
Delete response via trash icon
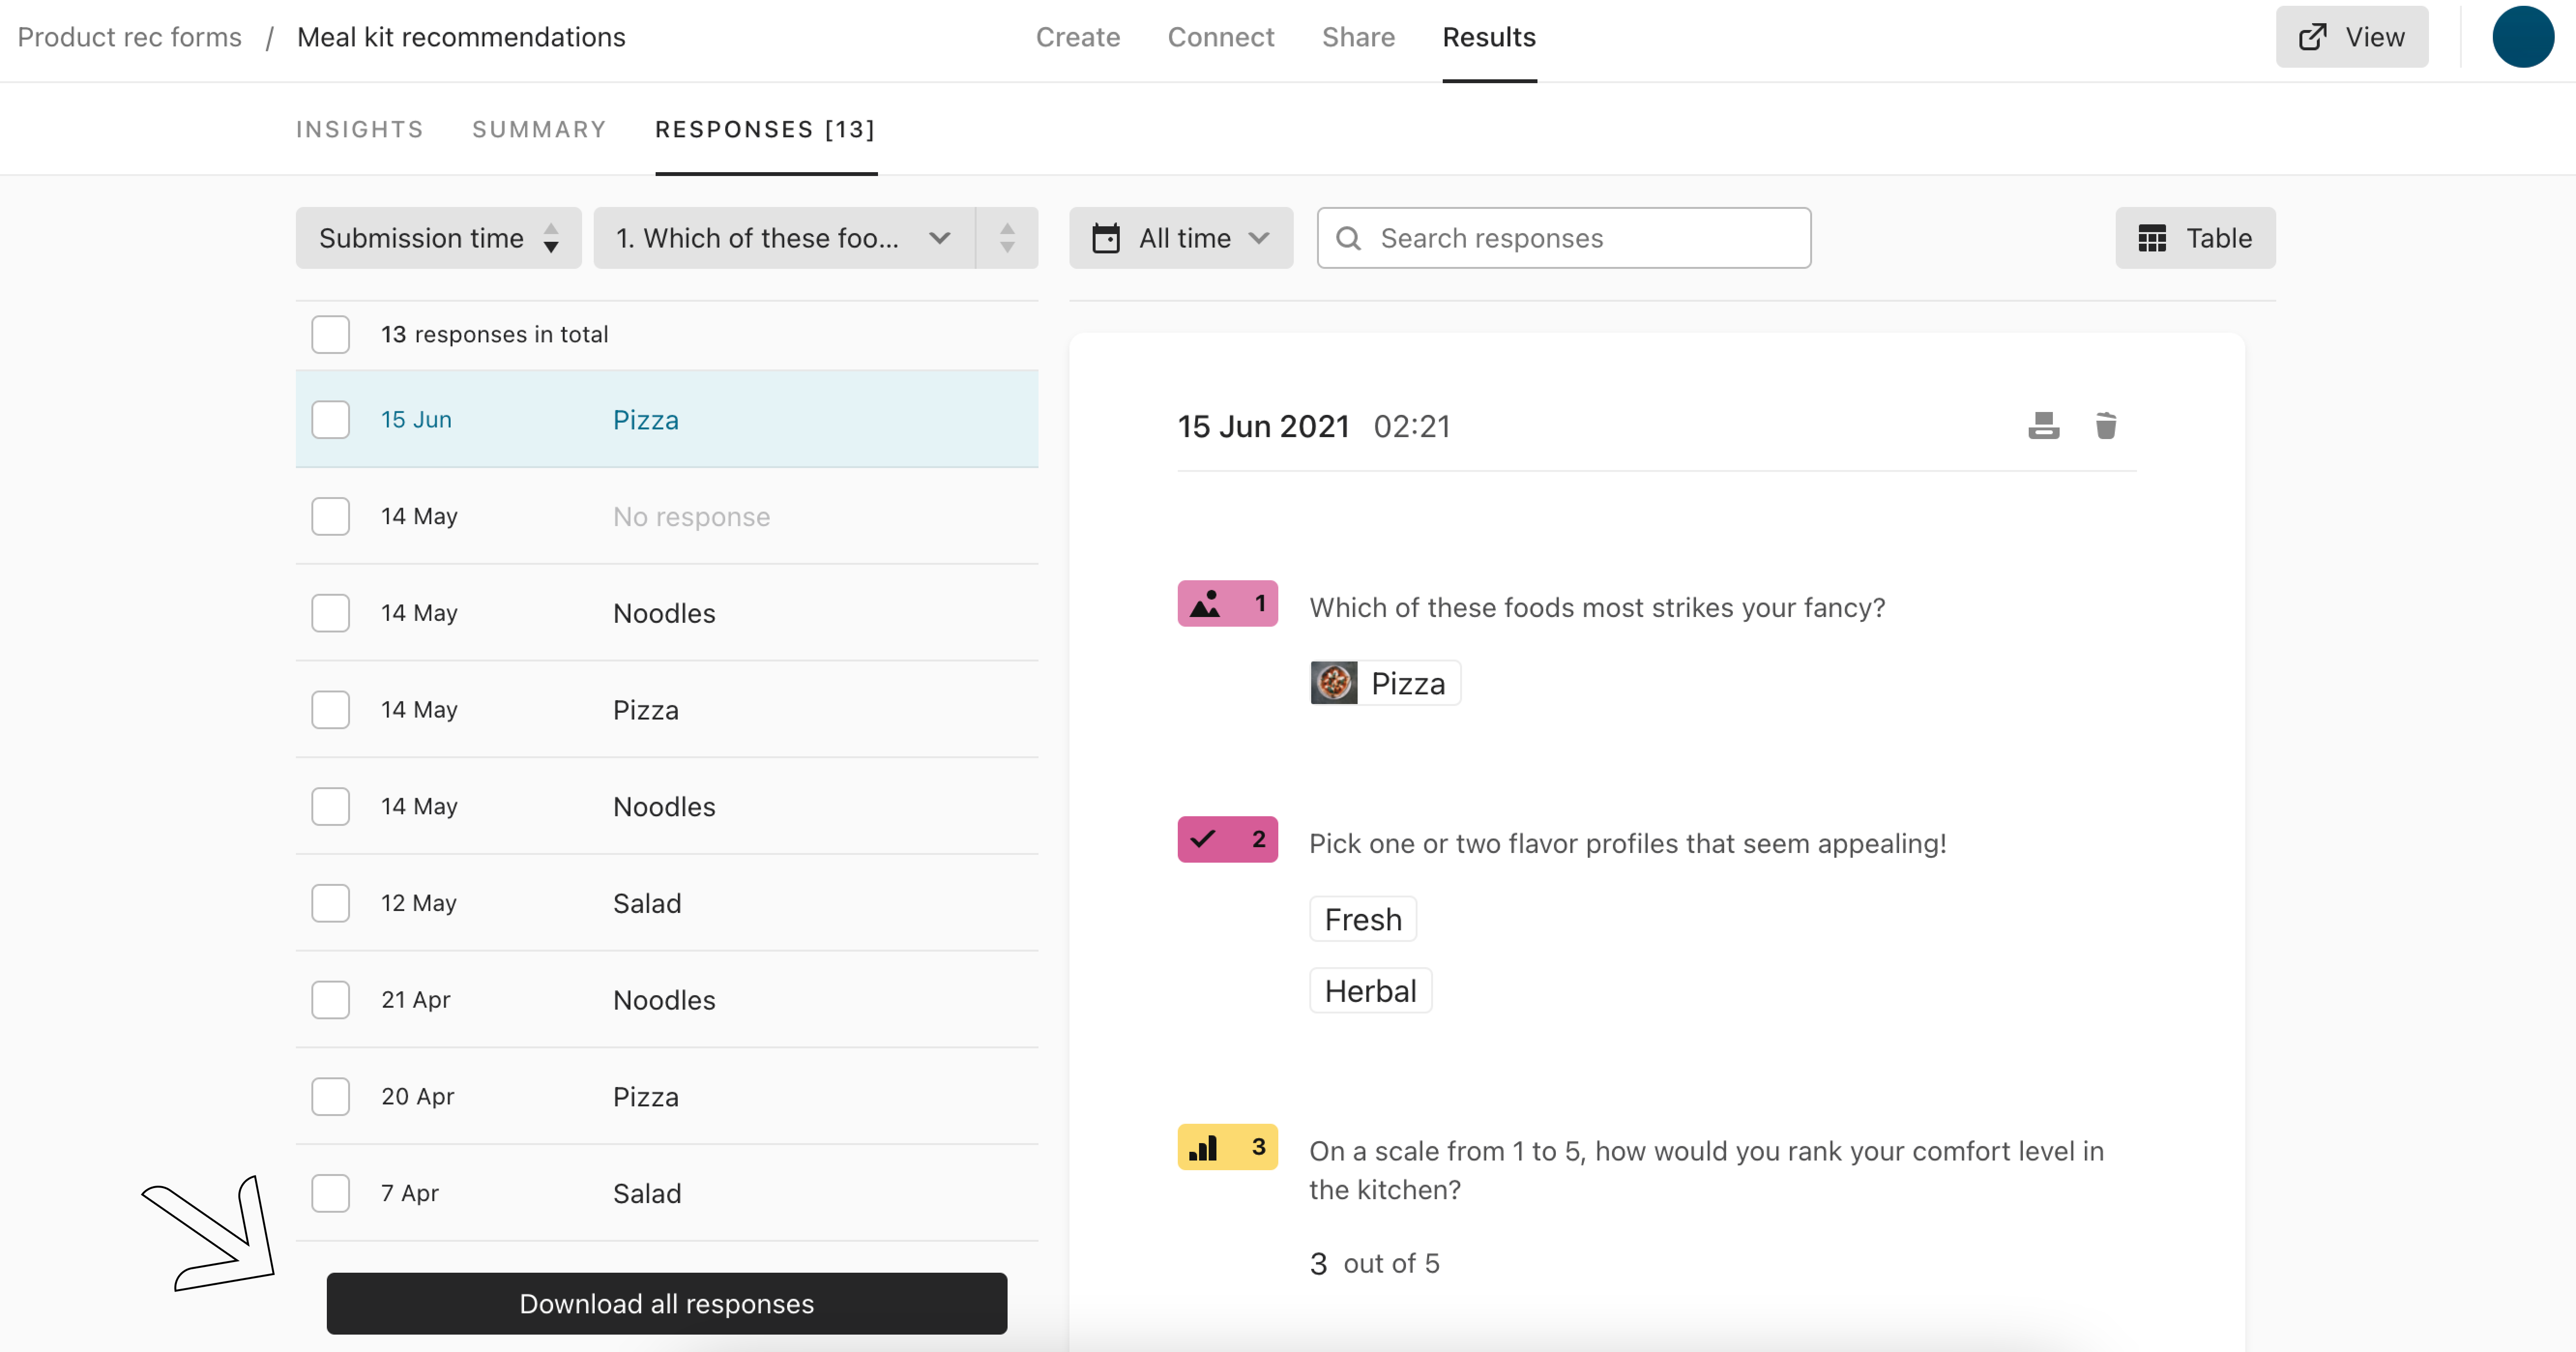(2106, 426)
